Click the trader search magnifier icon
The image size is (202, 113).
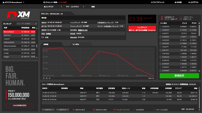[36, 24]
